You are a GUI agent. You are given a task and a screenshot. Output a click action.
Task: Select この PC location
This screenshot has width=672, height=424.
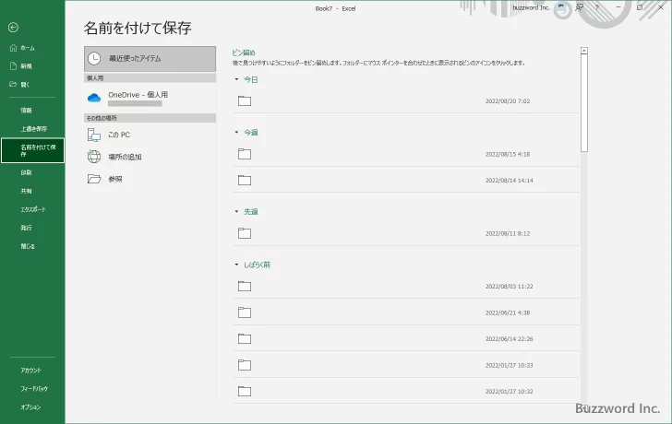150,135
